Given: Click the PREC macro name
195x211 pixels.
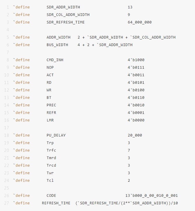Looking at the screenshot, I should pyautogui.click(x=51, y=105).
